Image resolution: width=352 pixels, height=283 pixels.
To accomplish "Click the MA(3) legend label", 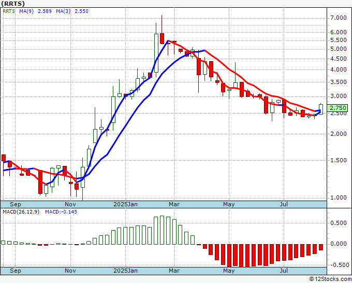I will [x=63, y=11].
